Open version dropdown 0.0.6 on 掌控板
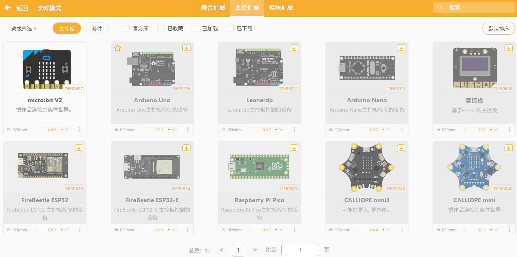Image resolution: width=517 pixels, height=257 pixels. tap(481, 130)
